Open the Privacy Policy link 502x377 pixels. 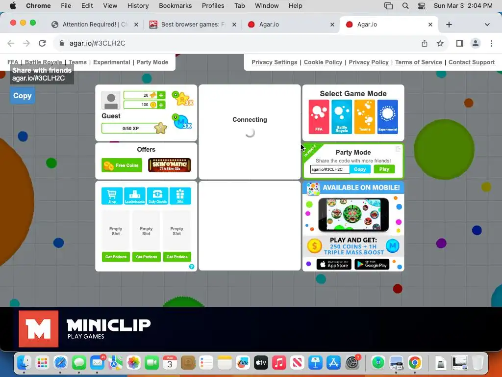coord(369,62)
